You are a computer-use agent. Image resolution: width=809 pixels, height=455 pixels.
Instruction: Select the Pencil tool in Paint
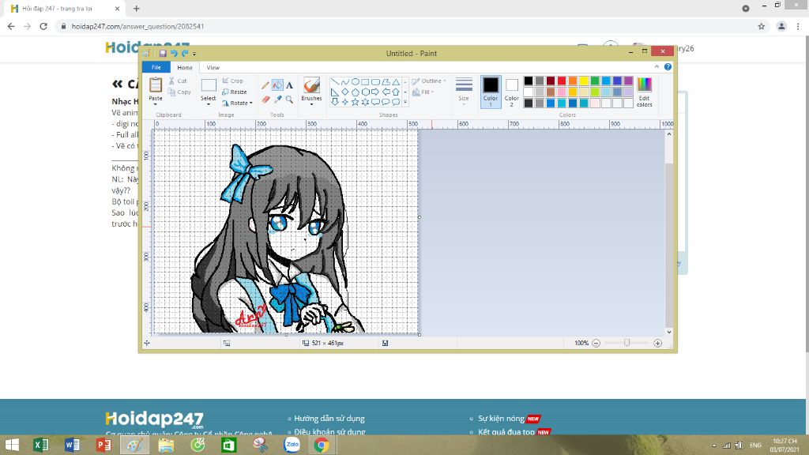(265, 85)
